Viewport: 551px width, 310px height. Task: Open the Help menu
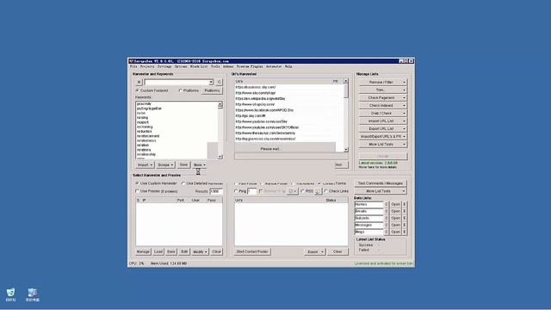[x=288, y=66]
